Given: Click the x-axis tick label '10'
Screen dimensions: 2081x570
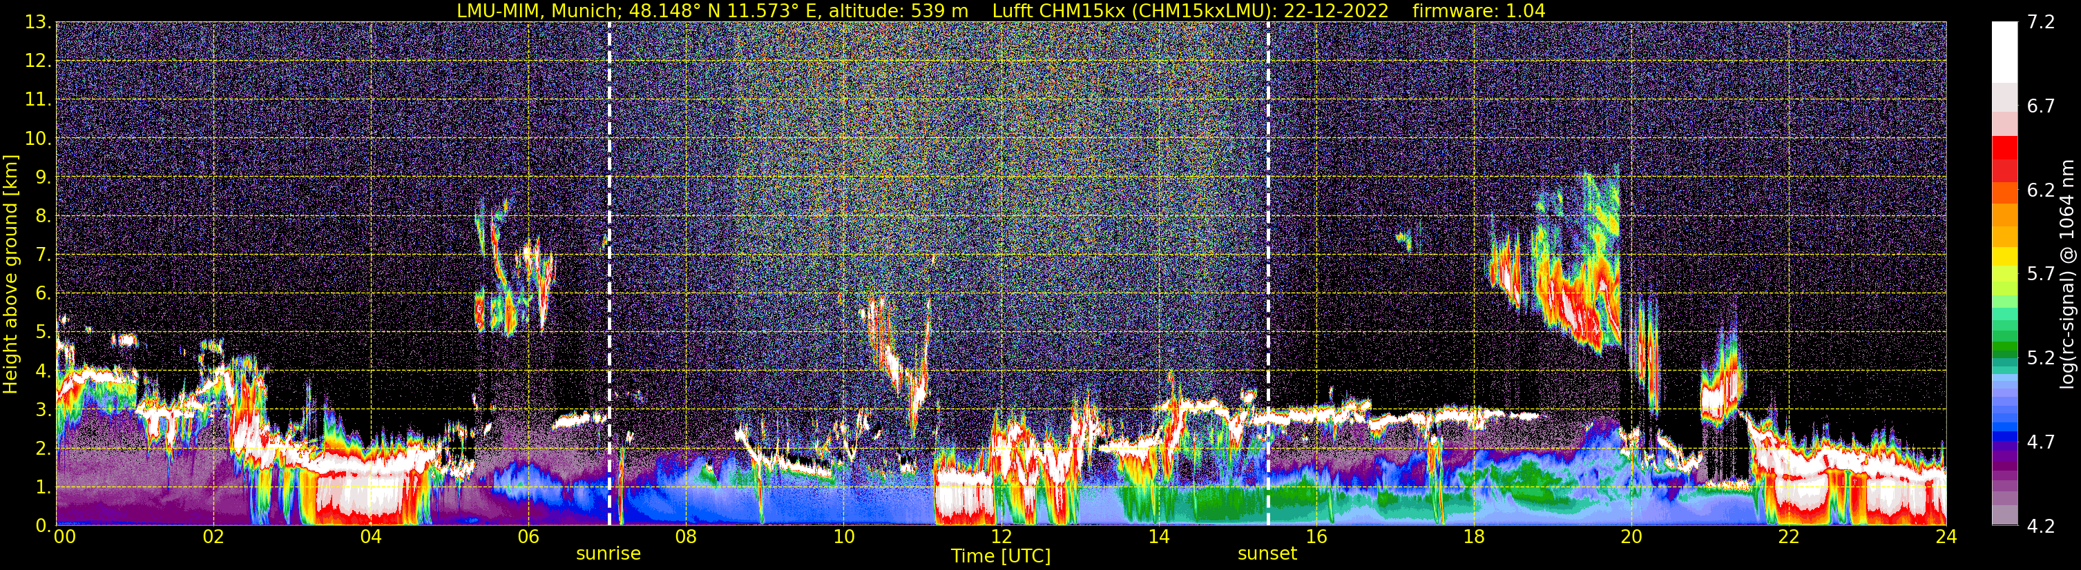Looking at the screenshot, I should [x=843, y=537].
